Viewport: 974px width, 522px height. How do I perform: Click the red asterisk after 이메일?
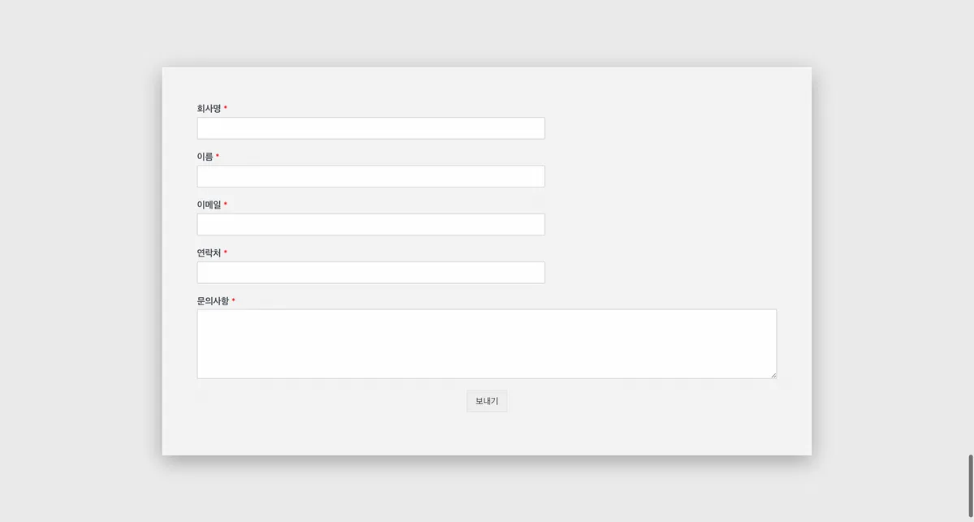click(x=226, y=204)
